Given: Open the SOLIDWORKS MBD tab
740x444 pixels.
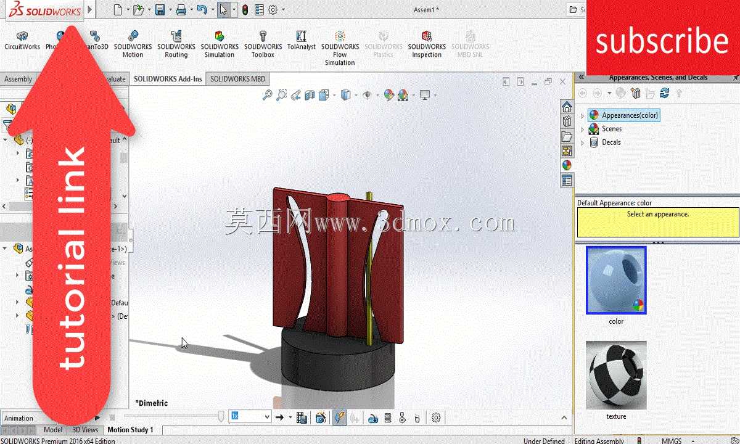Looking at the screenshot, I should pos(238,79).
